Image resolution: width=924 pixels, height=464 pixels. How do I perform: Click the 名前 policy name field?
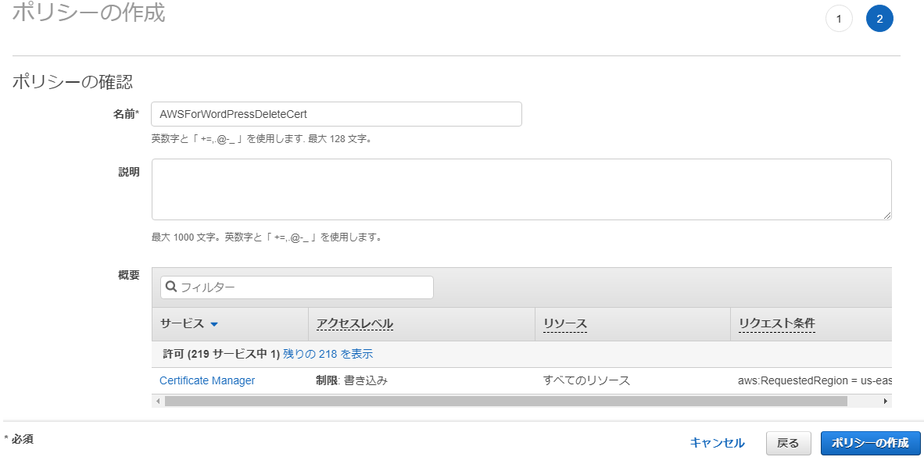pyautogui.click(x=336, y=114)
